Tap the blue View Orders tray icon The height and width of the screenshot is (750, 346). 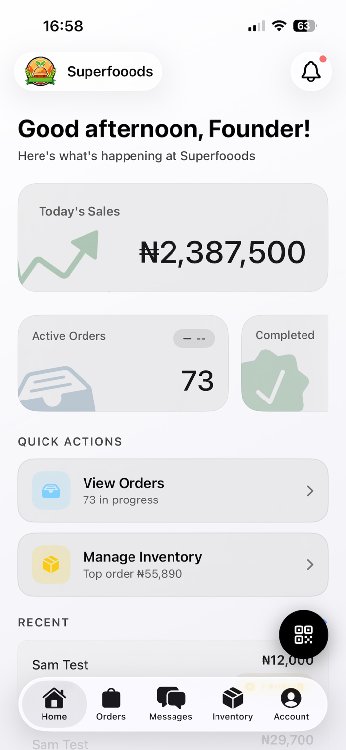click(x=51, y=491)
